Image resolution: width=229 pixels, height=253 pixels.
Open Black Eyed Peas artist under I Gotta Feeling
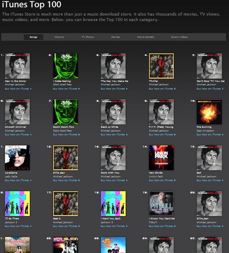point(62,84)
